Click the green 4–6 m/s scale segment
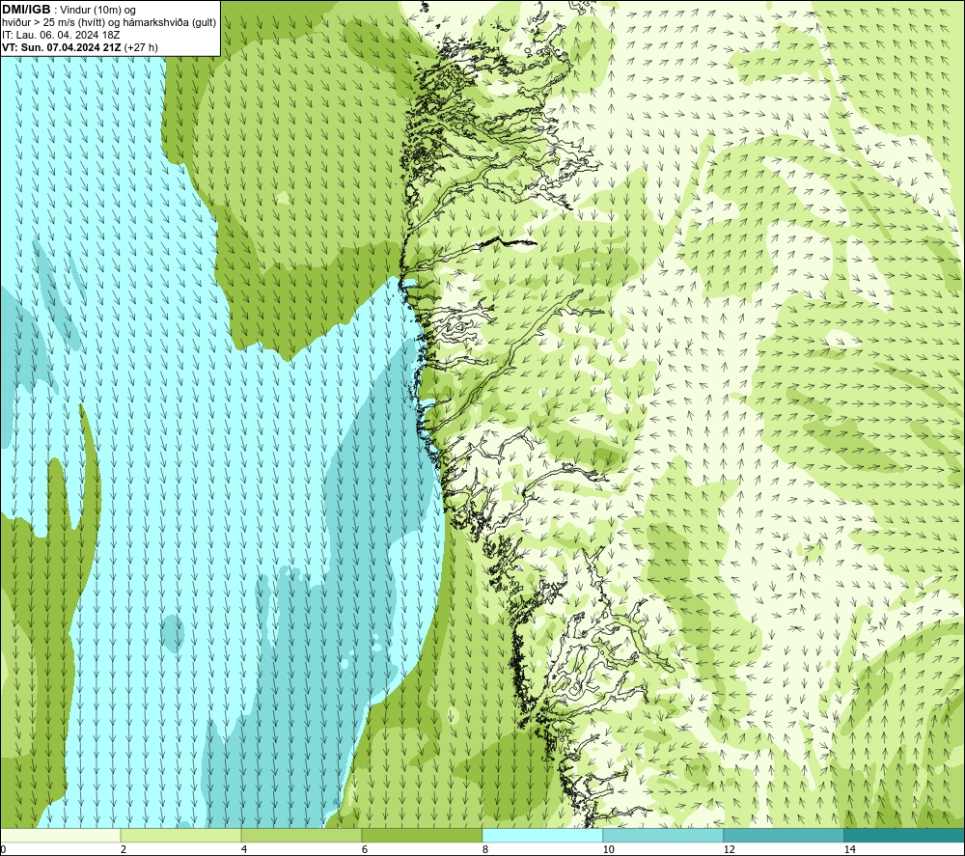 (x=301, y=835)
